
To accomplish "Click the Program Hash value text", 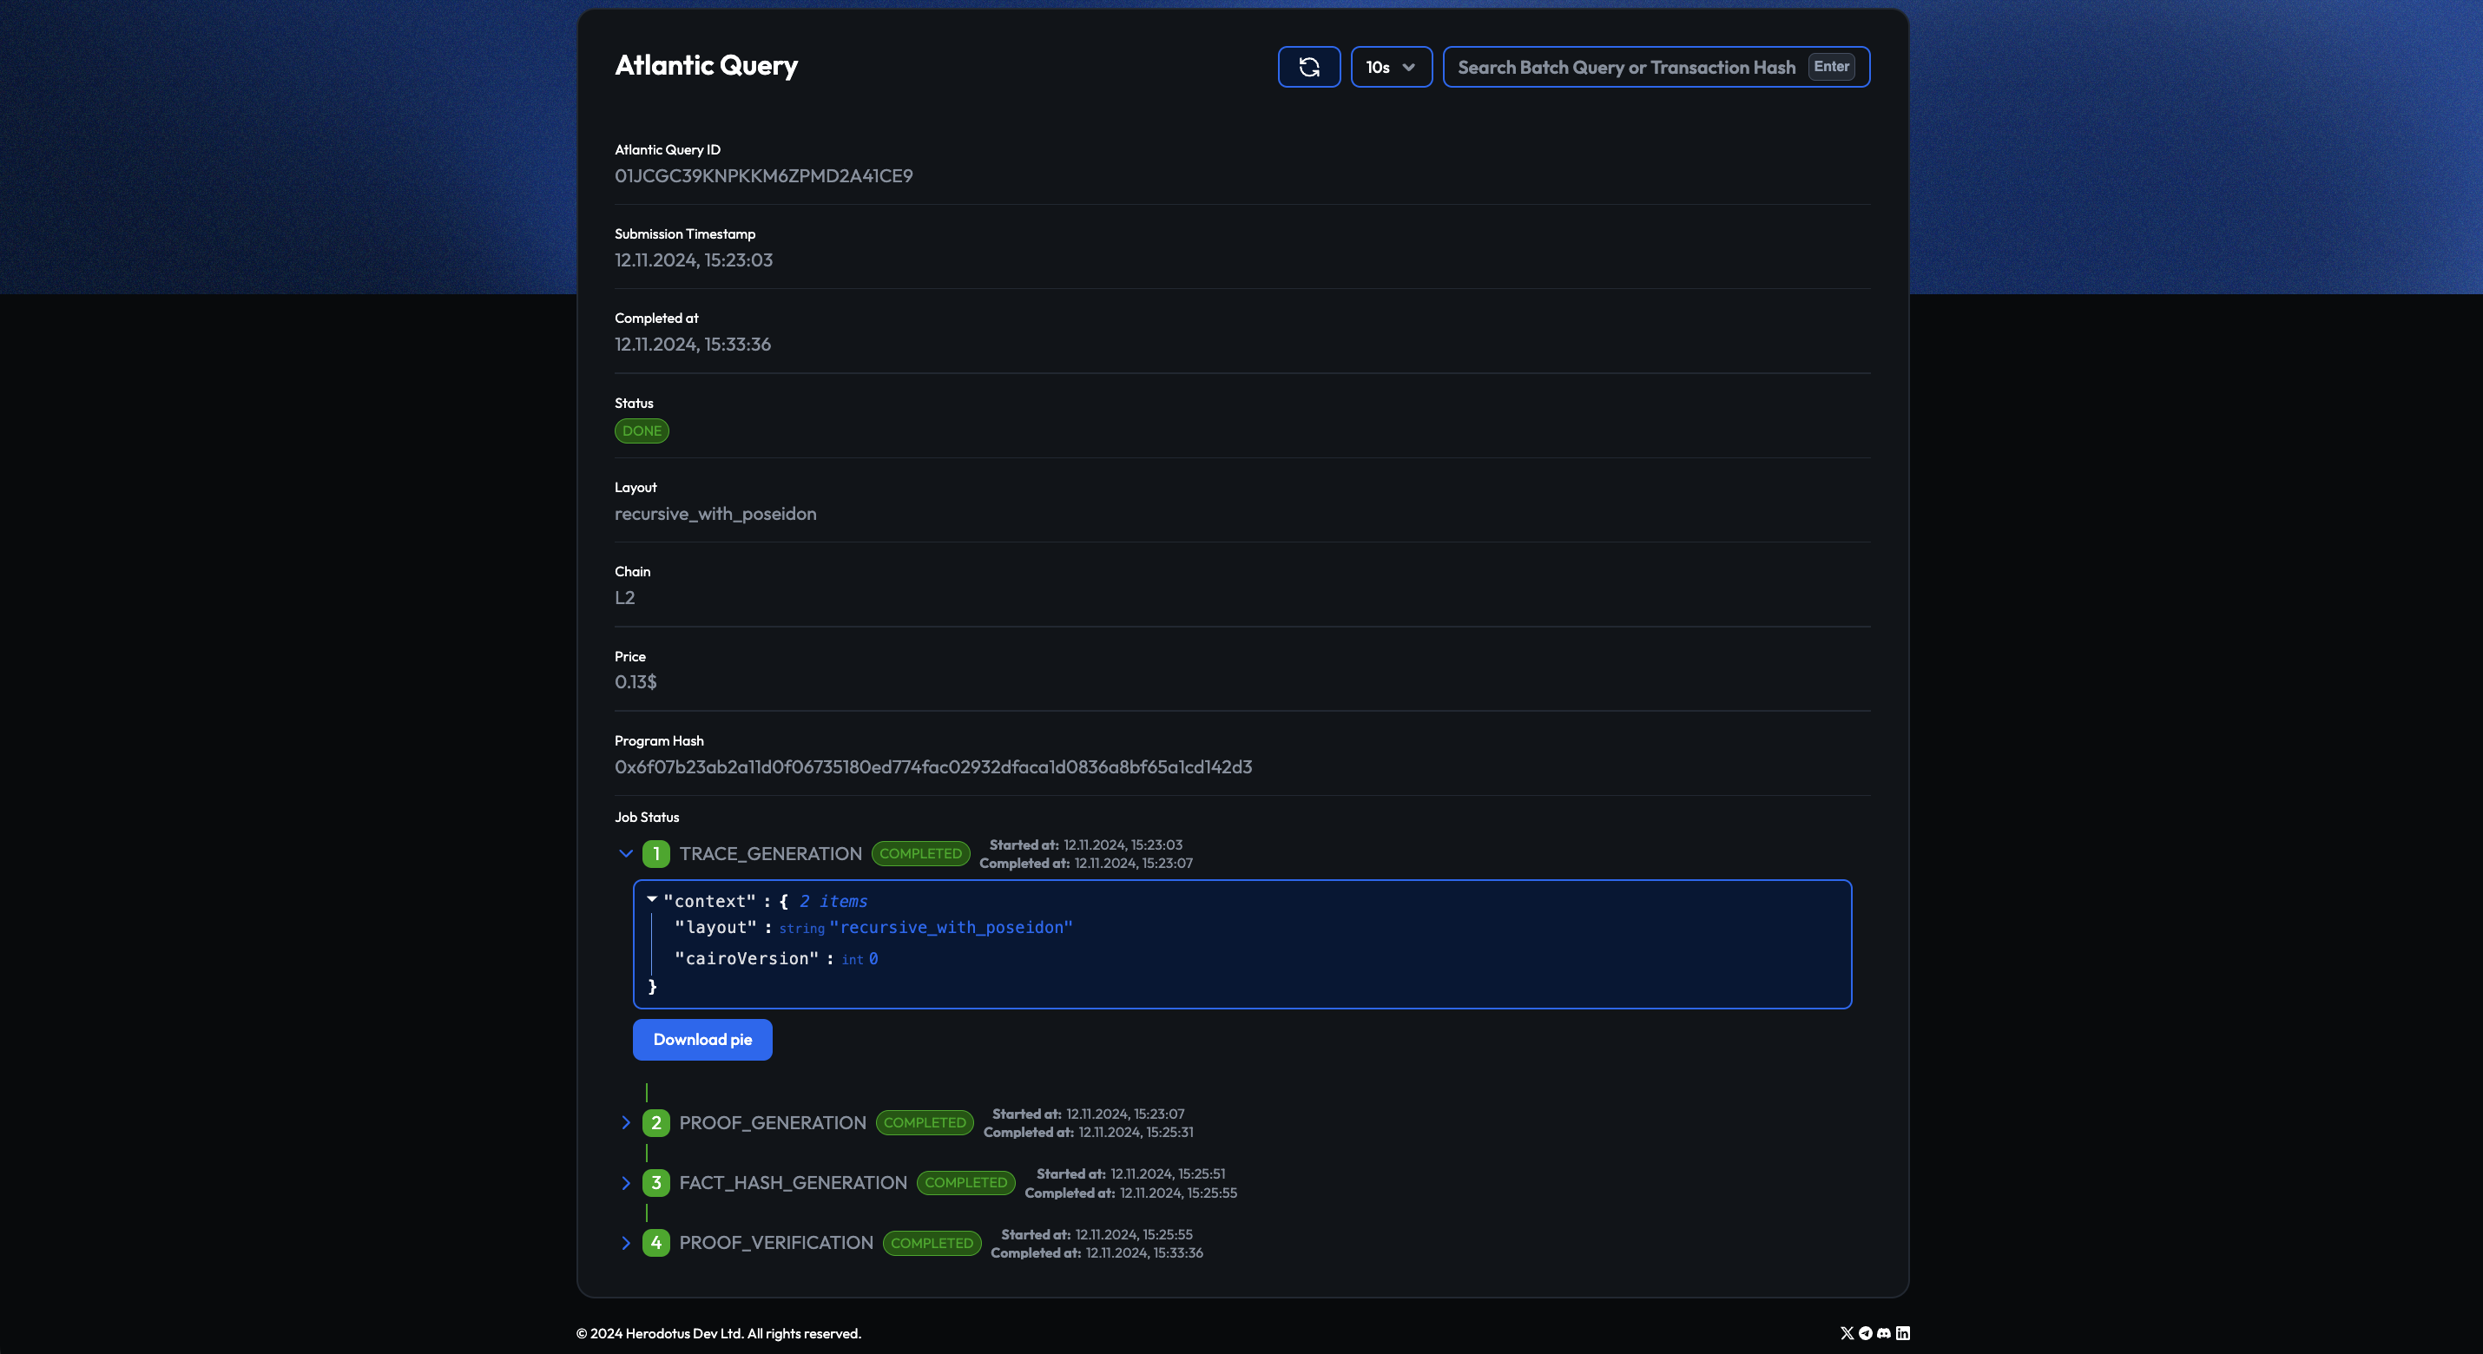I will tap(932, 767).
